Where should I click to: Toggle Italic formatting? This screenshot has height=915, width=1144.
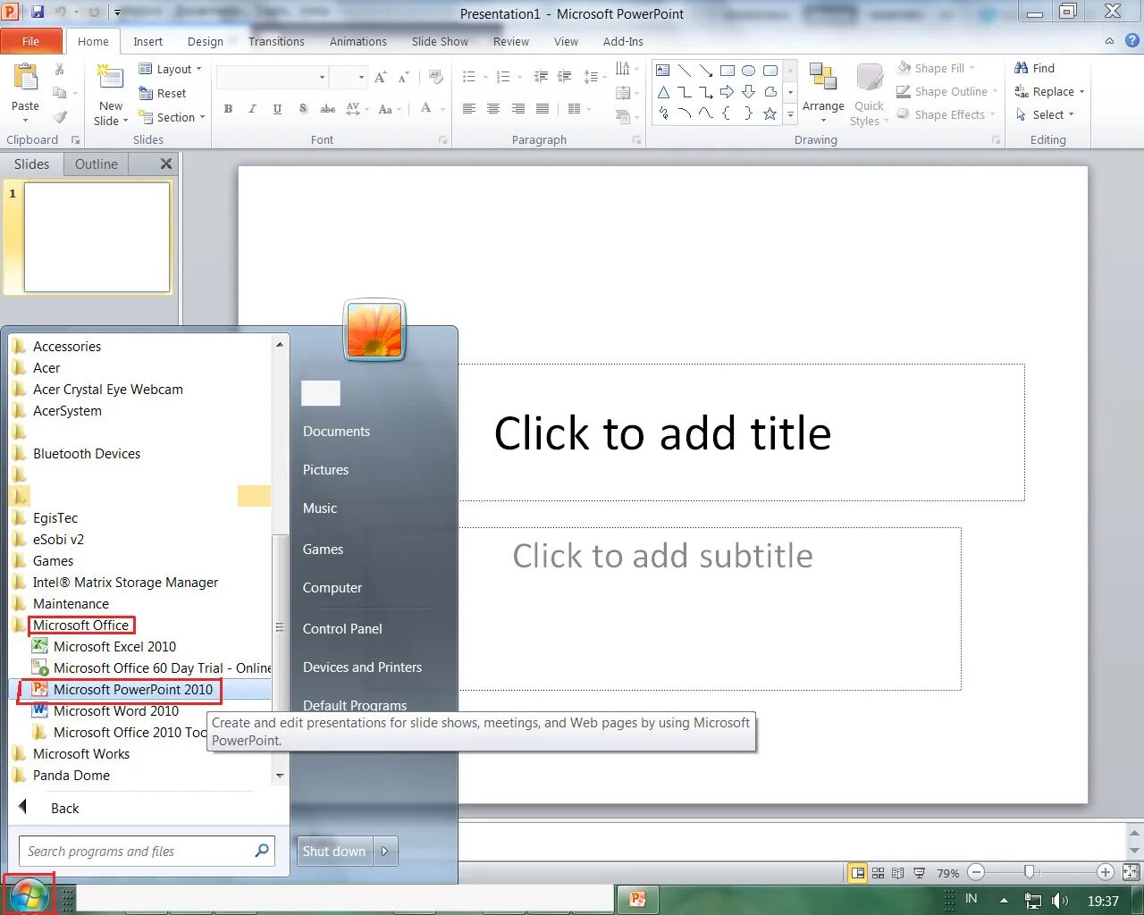click(253, 109)
